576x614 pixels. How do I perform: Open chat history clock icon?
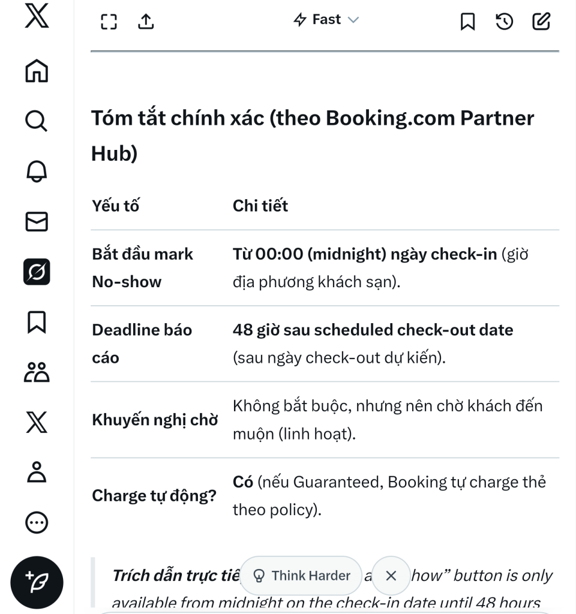(x=504, y=22)
